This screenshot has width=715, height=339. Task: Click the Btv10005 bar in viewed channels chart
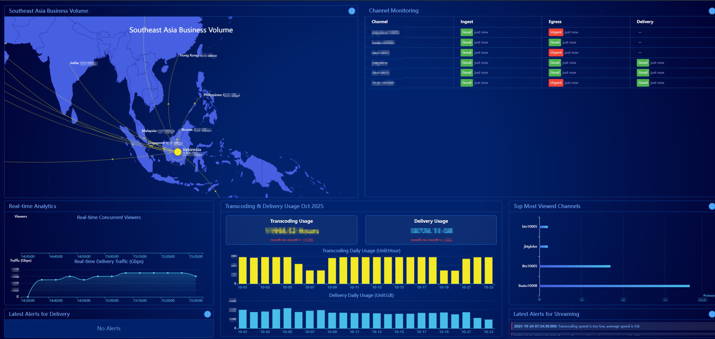click(575, 266)
